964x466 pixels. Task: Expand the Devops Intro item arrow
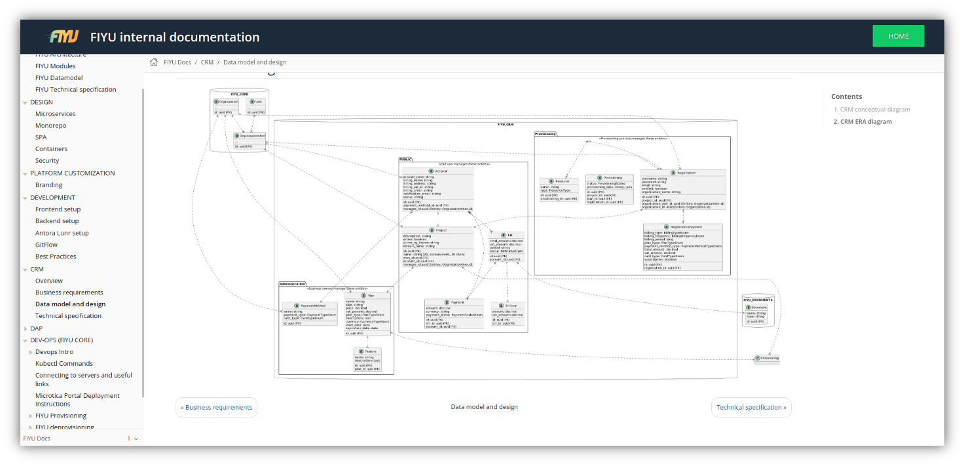pos(31,352)
